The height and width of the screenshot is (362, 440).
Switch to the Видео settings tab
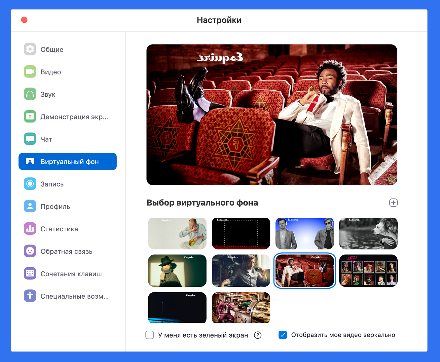tap(68, 72)
